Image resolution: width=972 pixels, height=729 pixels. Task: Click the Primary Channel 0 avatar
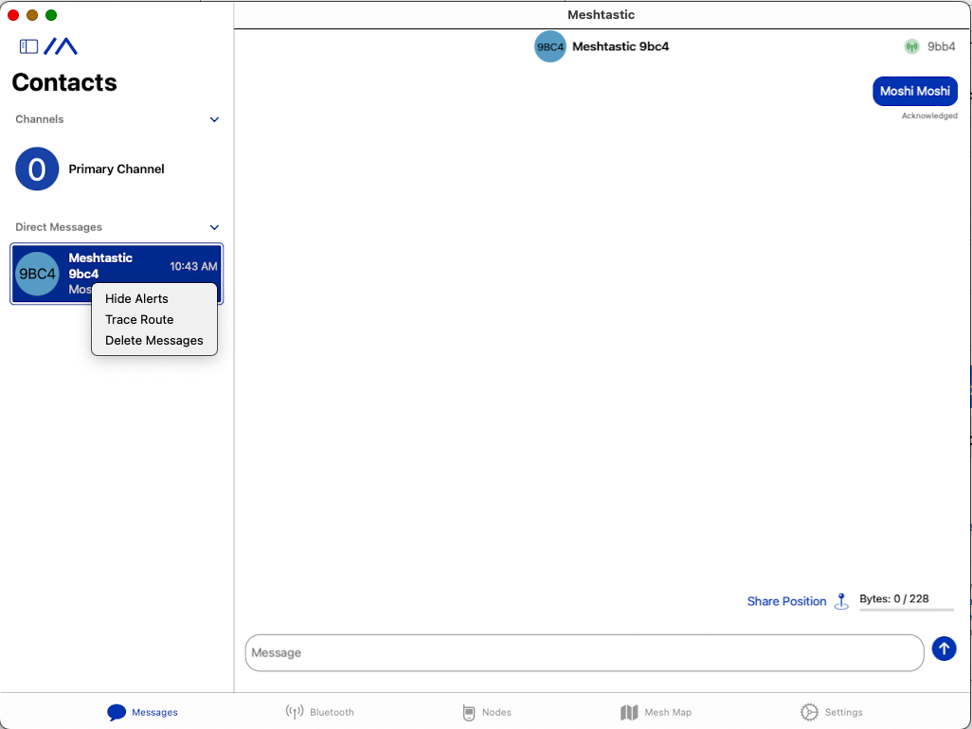37,169
